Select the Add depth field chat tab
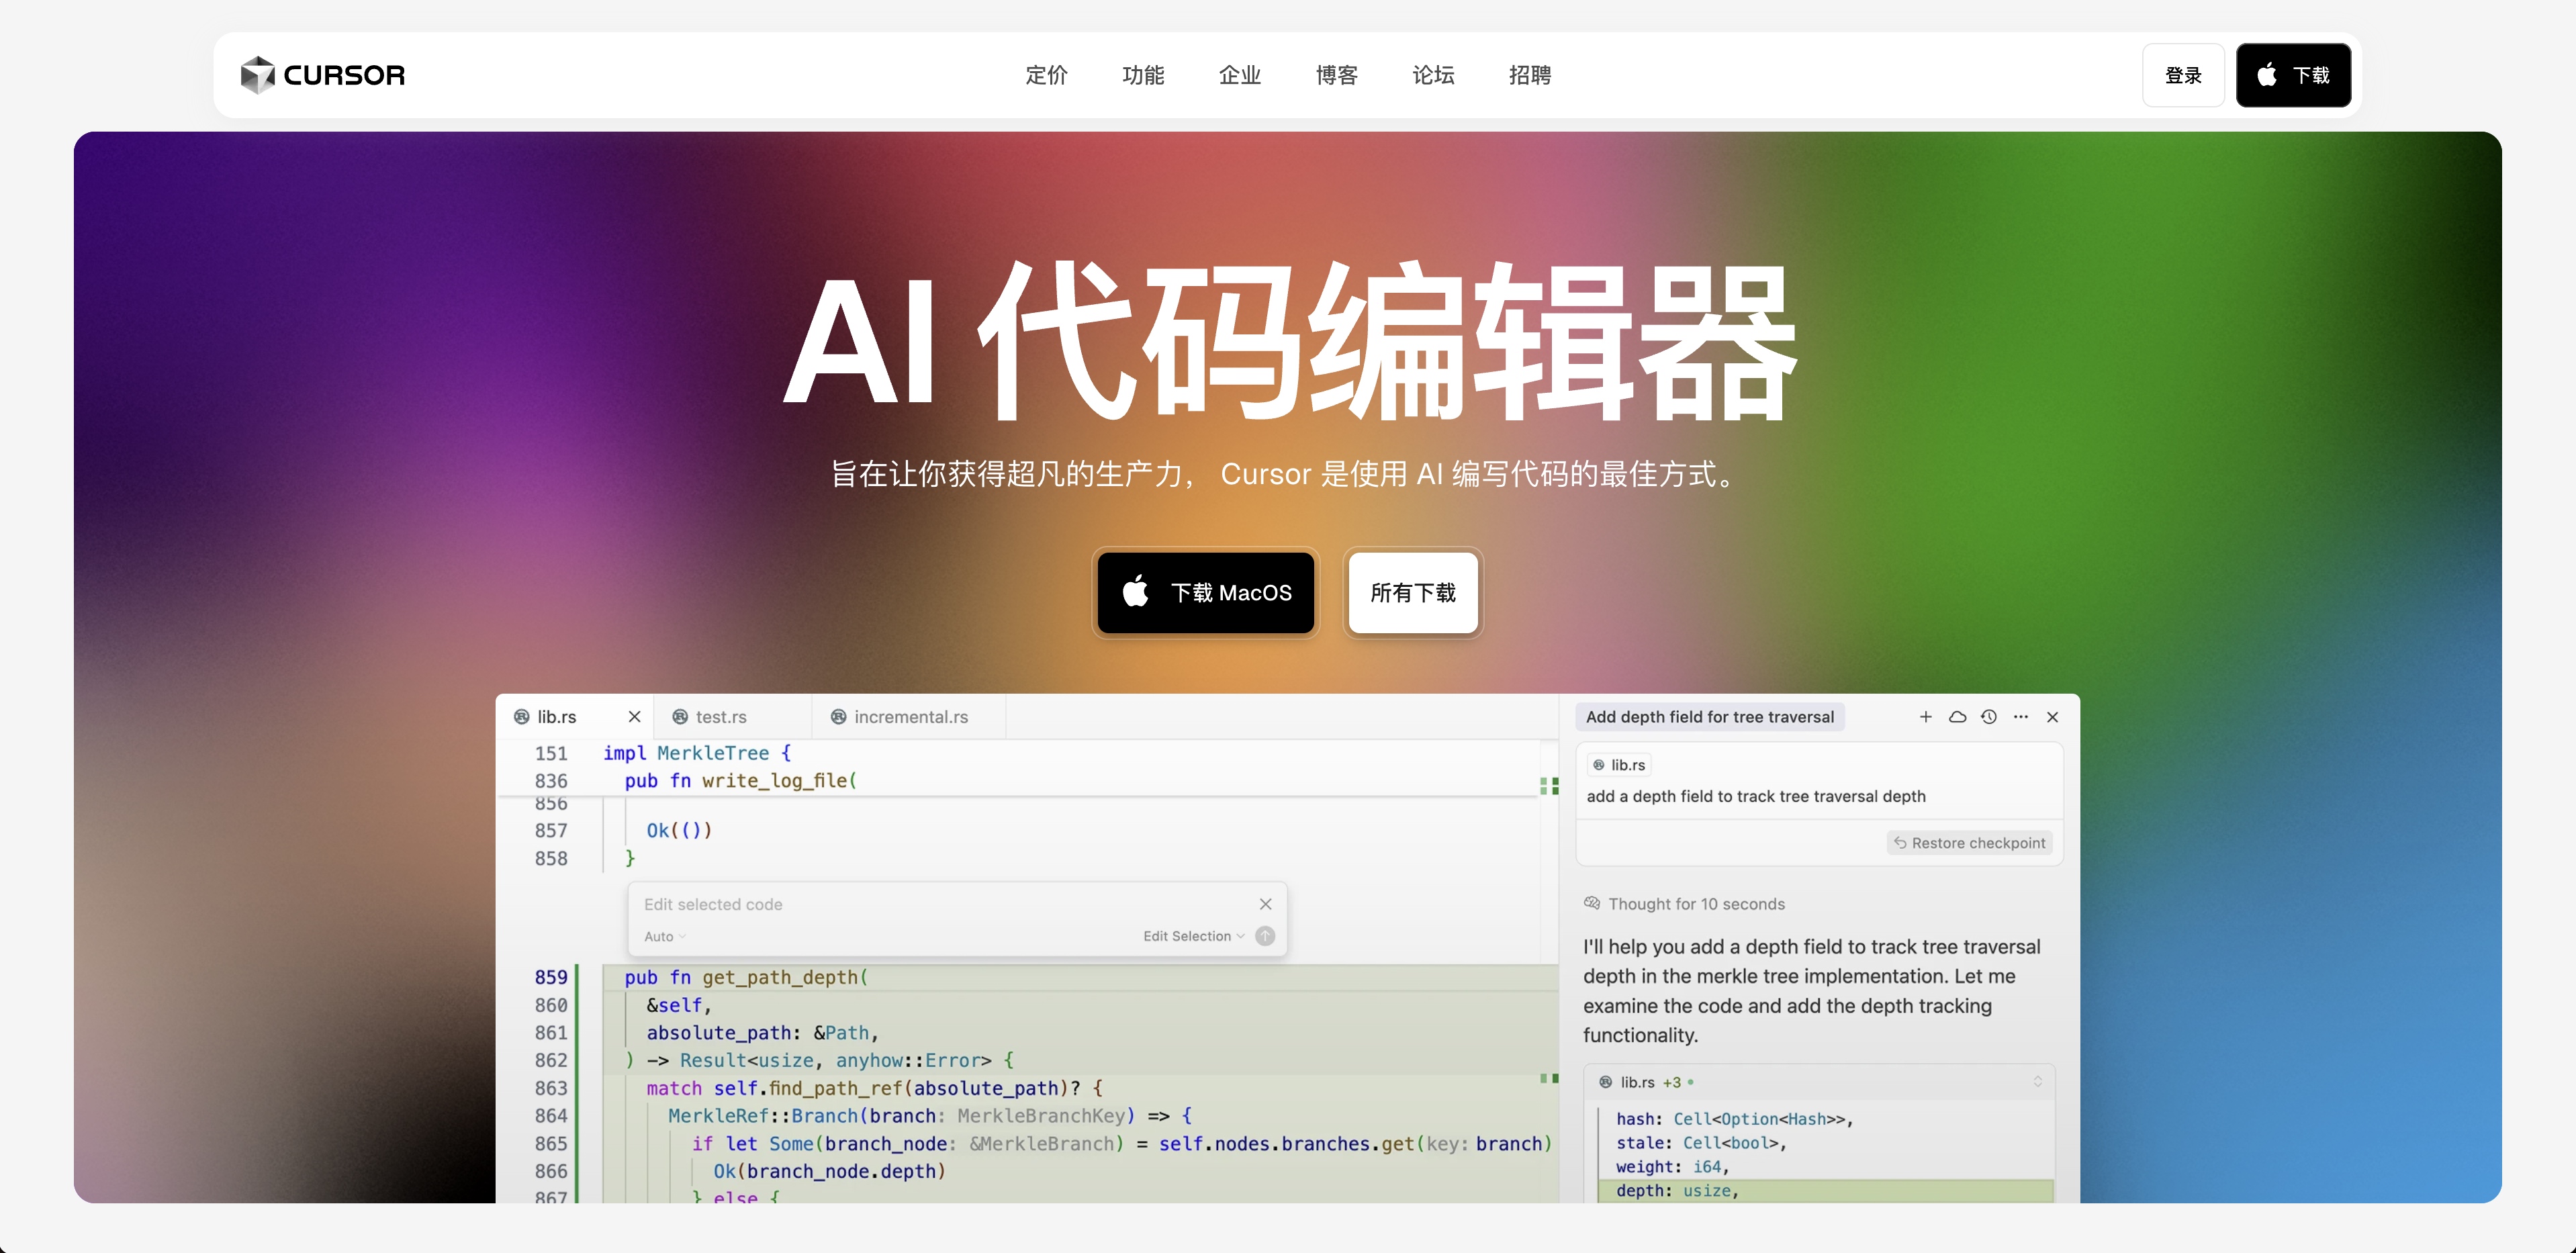 click(1710, 717)
